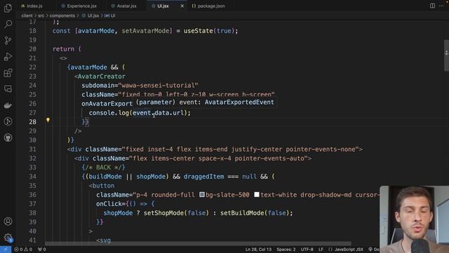Screen dimensions: 449x253
Task: Click draggedItem on line 34
Action: [x=203, y=176]
